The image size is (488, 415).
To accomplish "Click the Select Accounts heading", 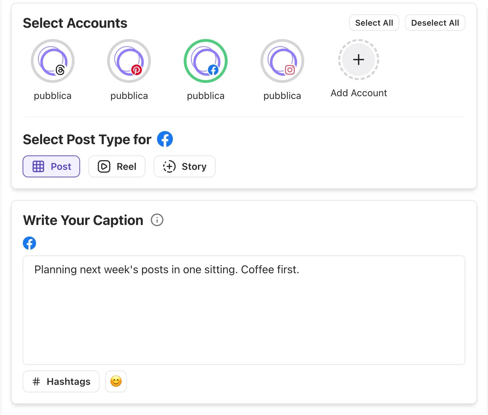I will [x=75, y=23].
